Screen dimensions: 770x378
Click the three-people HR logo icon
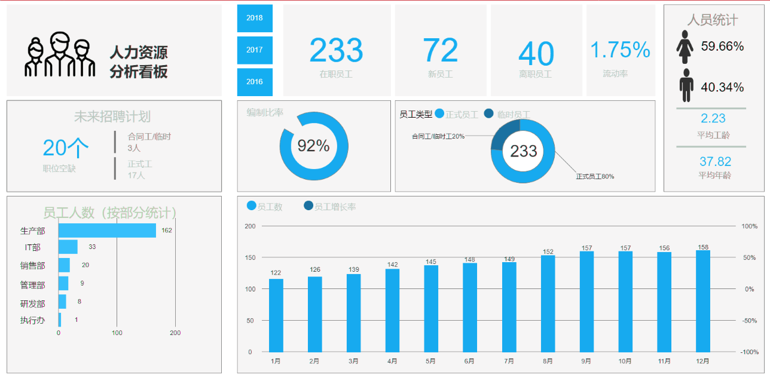pos(60,54)
